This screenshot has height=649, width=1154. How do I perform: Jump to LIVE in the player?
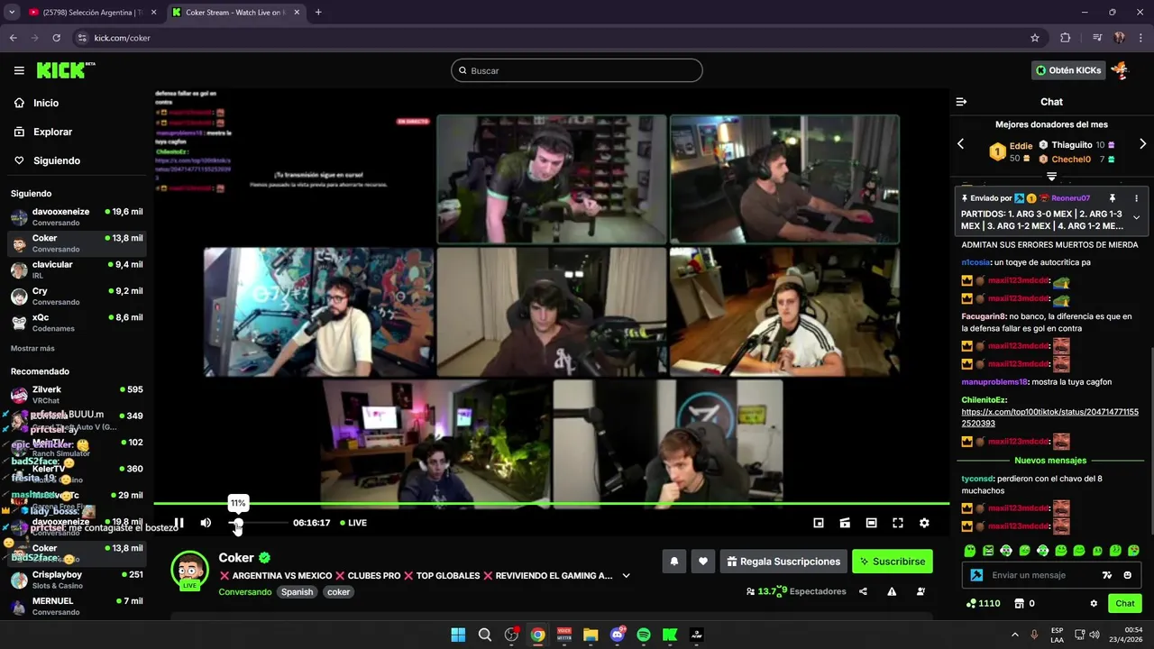353,523
